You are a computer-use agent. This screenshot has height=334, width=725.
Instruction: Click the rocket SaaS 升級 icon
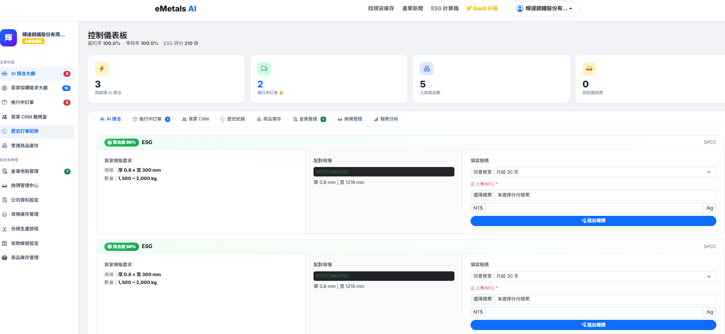pyautogui.click(x=469, y=9)
